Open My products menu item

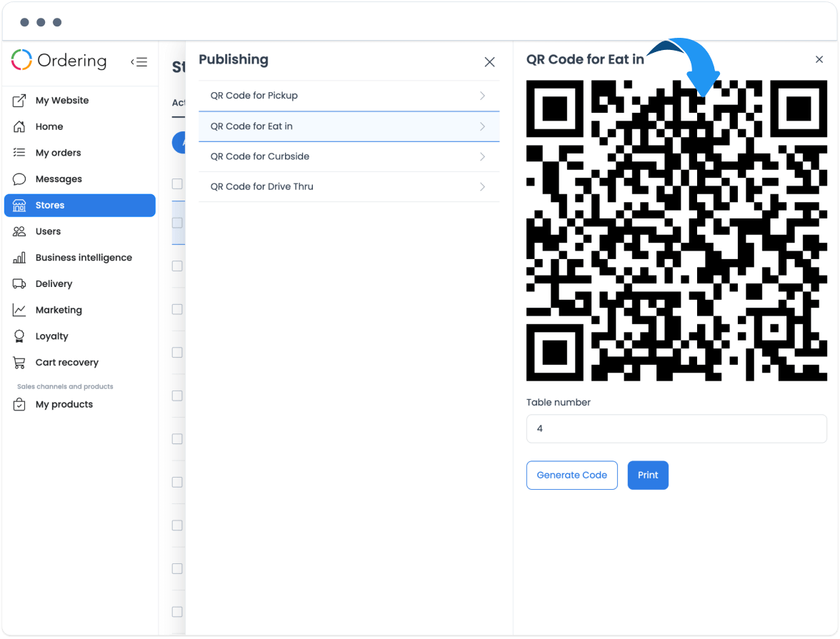pos(80,404)
